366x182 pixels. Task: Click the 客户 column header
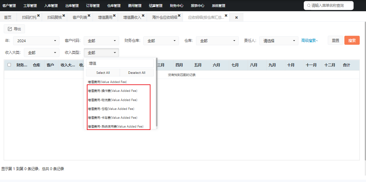pyautogui.click(x=50, y=65)
